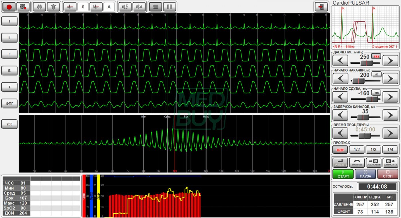401x218 pixels.
Task: Decrease ДАВЛЕНИЕ pressure with left arrow
Action: coord(340,61)
